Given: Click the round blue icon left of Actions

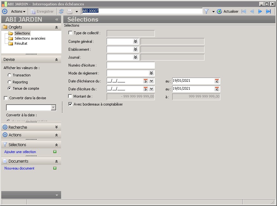Looking at the screenshot, I should pyautogui.click(x=5, y=11).
